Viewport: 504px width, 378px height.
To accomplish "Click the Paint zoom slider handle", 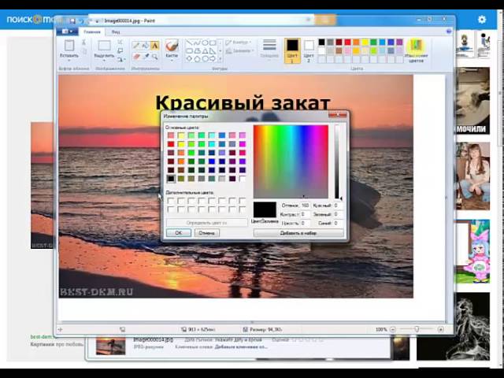I will (x=417, y=329).
